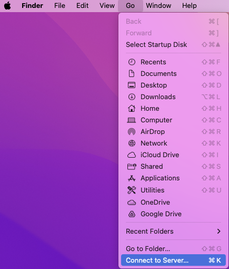Click the Documents page icon
The image size is (229, 269).
point(132,74)
